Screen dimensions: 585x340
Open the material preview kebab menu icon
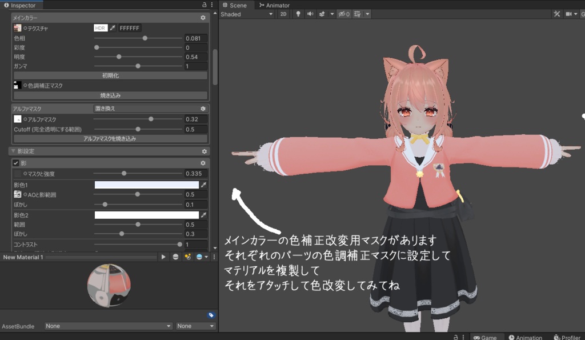pyautogui.click(x=214, y=257)
